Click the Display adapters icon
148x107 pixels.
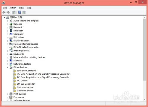[11, 41]
